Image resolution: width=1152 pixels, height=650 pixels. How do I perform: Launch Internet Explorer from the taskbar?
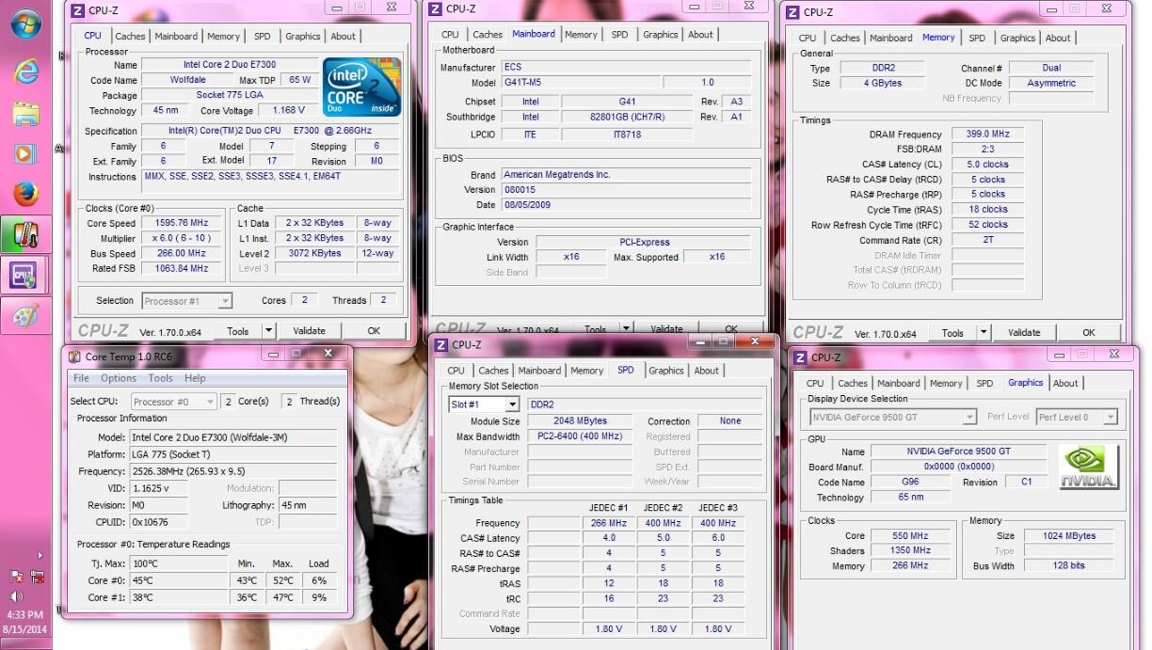point(25,71)
